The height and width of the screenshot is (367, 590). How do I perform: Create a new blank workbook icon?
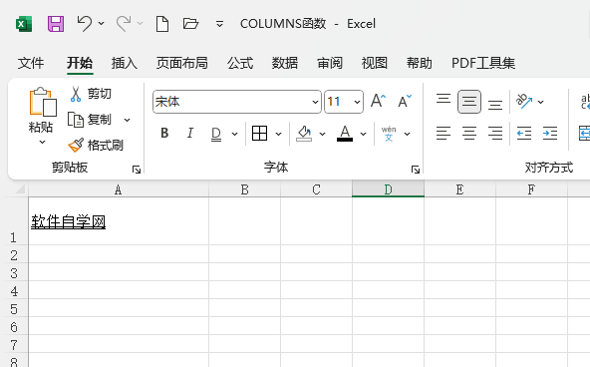point(162,24)
